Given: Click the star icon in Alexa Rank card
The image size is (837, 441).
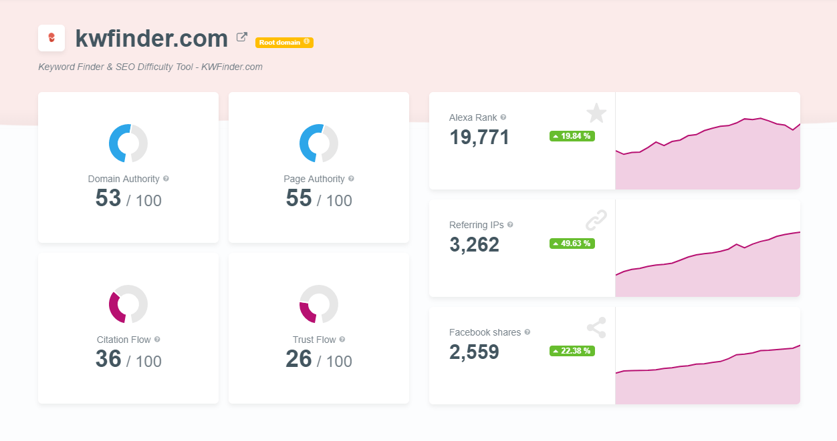Looking at the screenshot, I should point(596,113).
